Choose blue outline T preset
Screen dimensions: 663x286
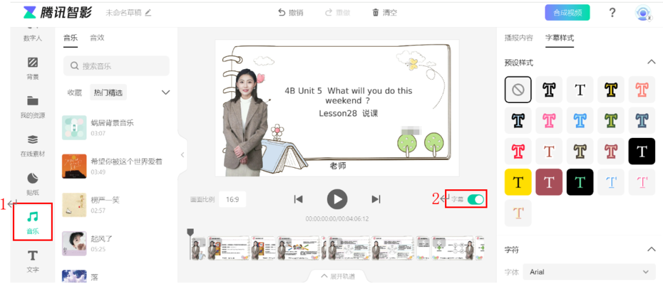click(580, 121)
